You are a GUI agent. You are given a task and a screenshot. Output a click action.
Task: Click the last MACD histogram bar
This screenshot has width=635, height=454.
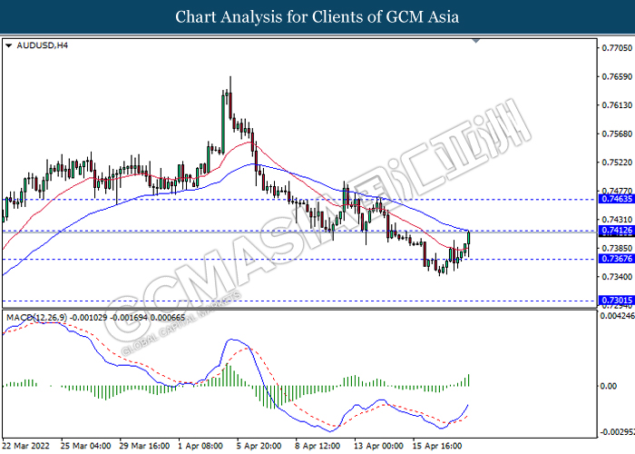tap(469, 380)
